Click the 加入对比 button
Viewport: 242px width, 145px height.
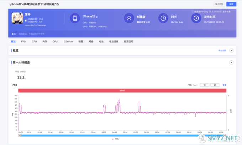pyautogui.click(x=219, y=4)
